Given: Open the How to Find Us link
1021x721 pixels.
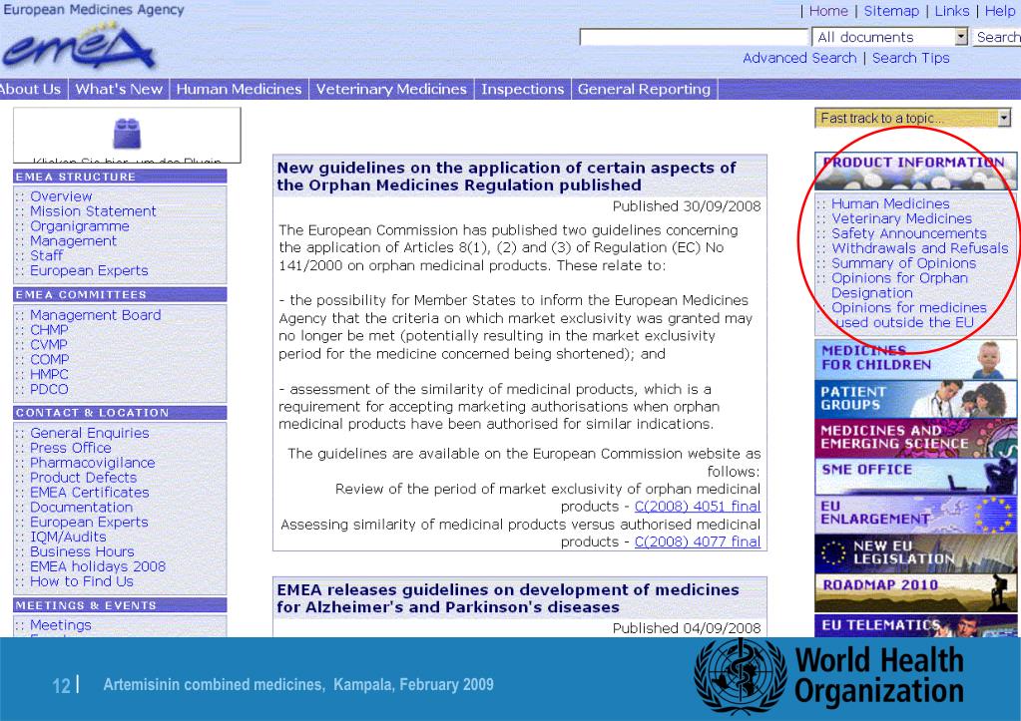Looking at the screenshot, I should [82, 581].
